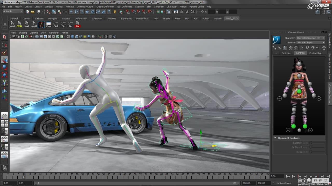332x186 pixels.
Task: Open the Source dropdown showing MocapExample
Action: coord(311,43)
